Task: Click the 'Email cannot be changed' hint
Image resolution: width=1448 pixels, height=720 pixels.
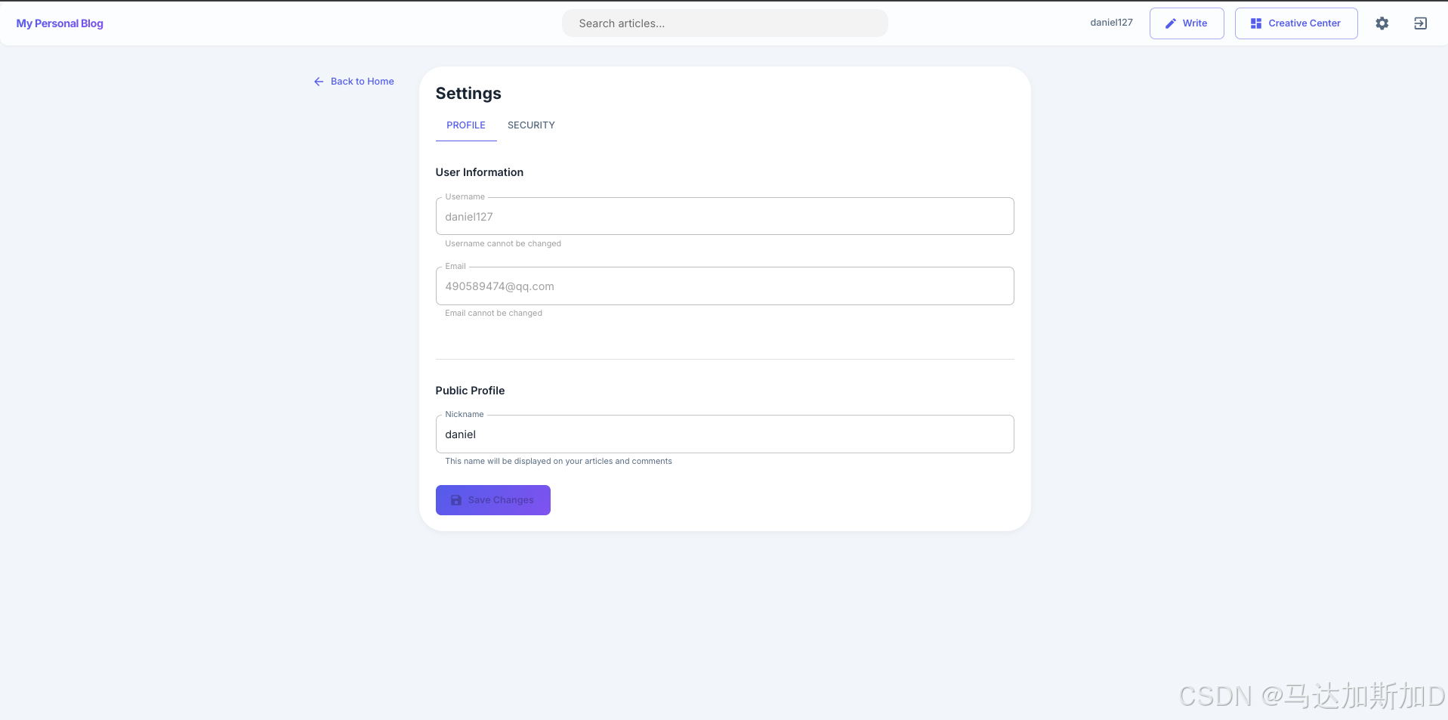Action: (494, 313)
